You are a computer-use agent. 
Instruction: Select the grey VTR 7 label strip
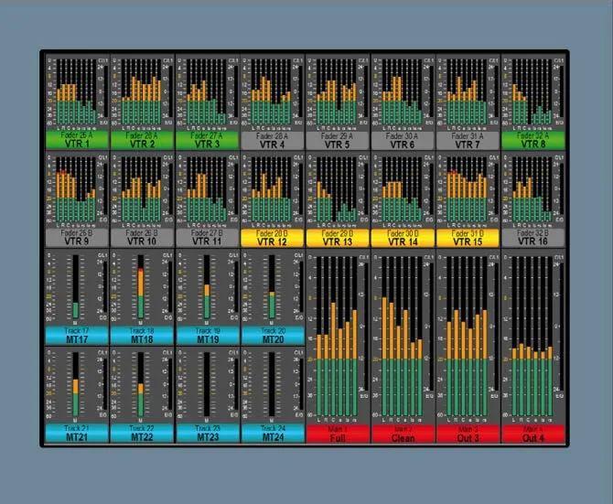pyautogui.click(x=468, y=140)
